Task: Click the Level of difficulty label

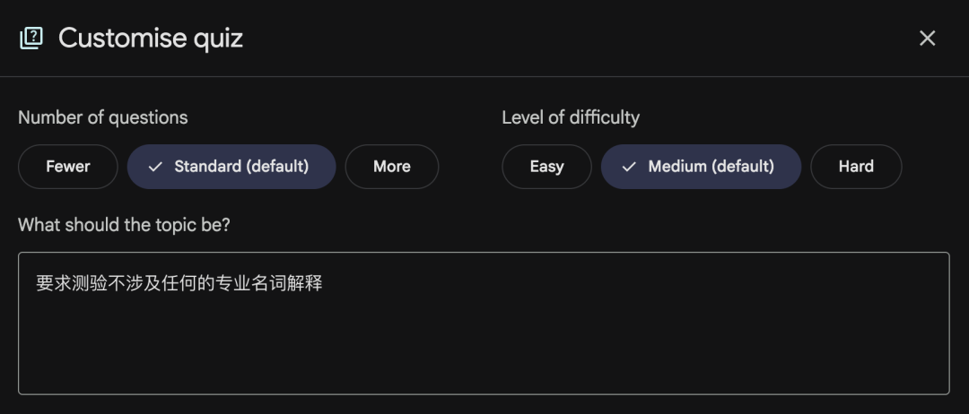Action: [571, 117]
